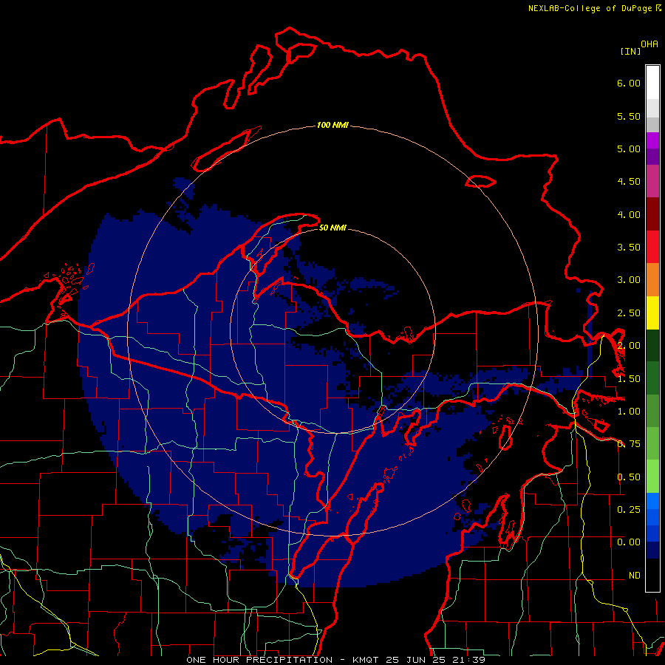Click the NEXLAB-College of DuPage credit text

(590, 8)
